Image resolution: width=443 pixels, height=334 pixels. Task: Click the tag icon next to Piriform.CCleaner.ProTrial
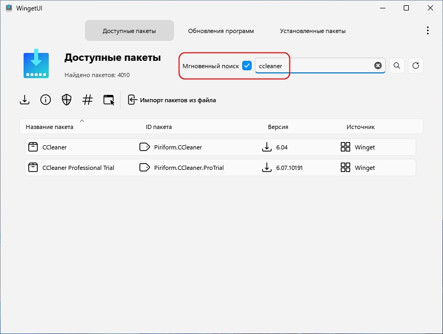tap(145, 168)
